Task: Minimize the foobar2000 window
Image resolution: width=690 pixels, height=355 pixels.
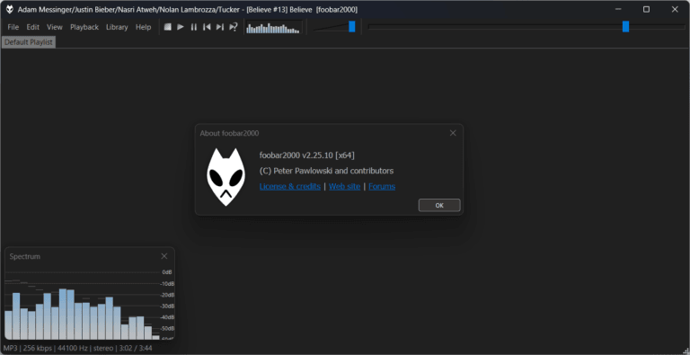Action: click(x=618, y=9)
